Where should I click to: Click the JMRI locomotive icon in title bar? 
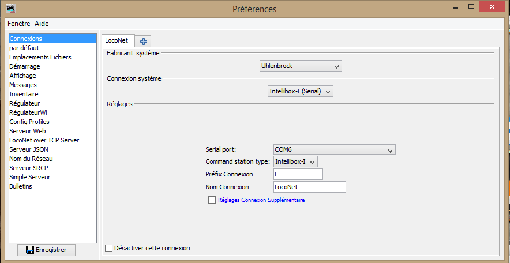(11, 9)
